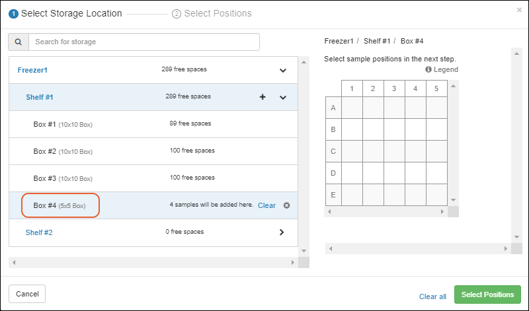Collapse the Freezer1 chevron

coord(283,70)
